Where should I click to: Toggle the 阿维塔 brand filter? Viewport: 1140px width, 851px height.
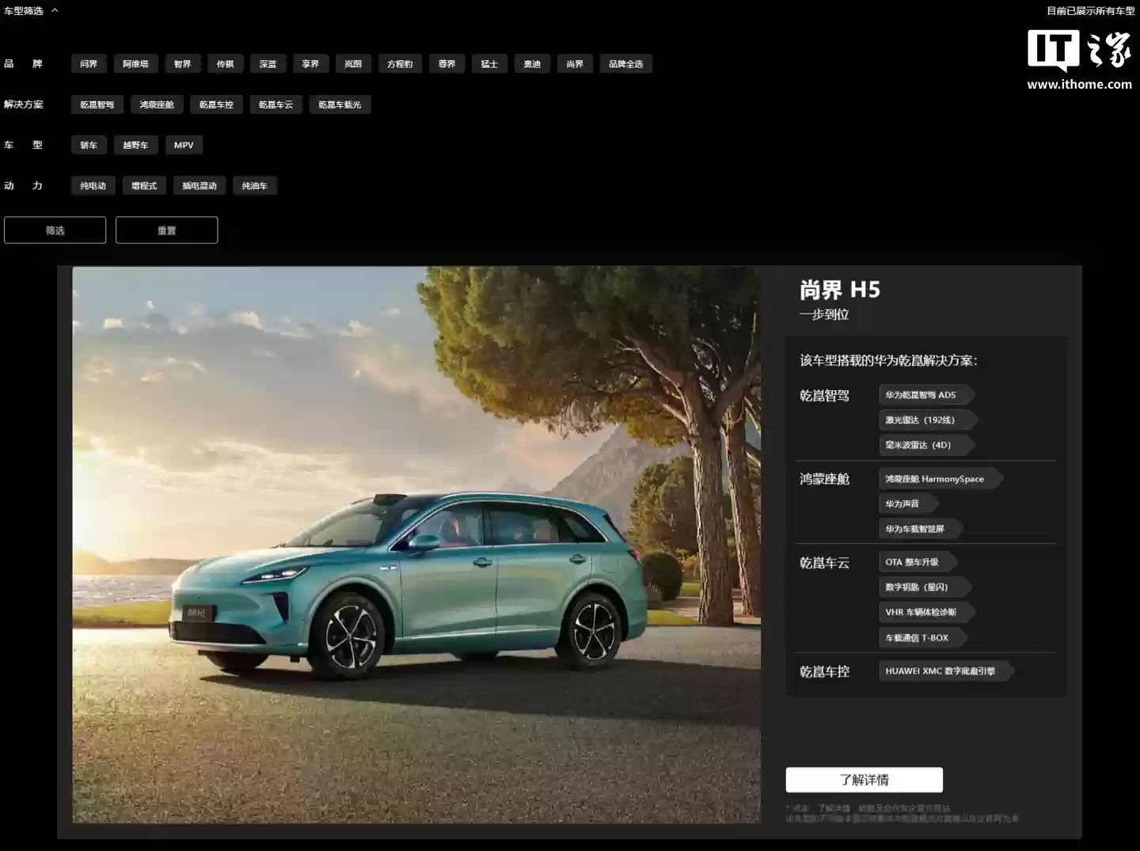click(x=135, y=64)
